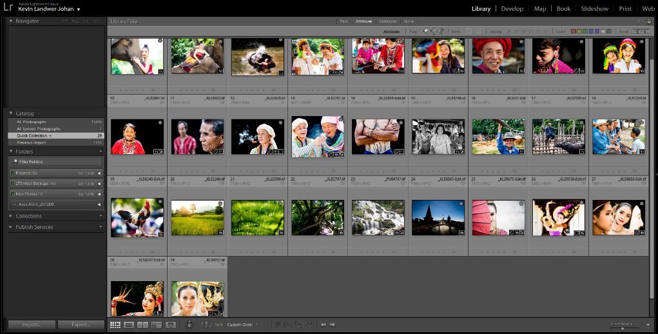The width and height of the screenshot is (658, 334).
Task: Create new collection with plus icon
Action: point(101,215)
